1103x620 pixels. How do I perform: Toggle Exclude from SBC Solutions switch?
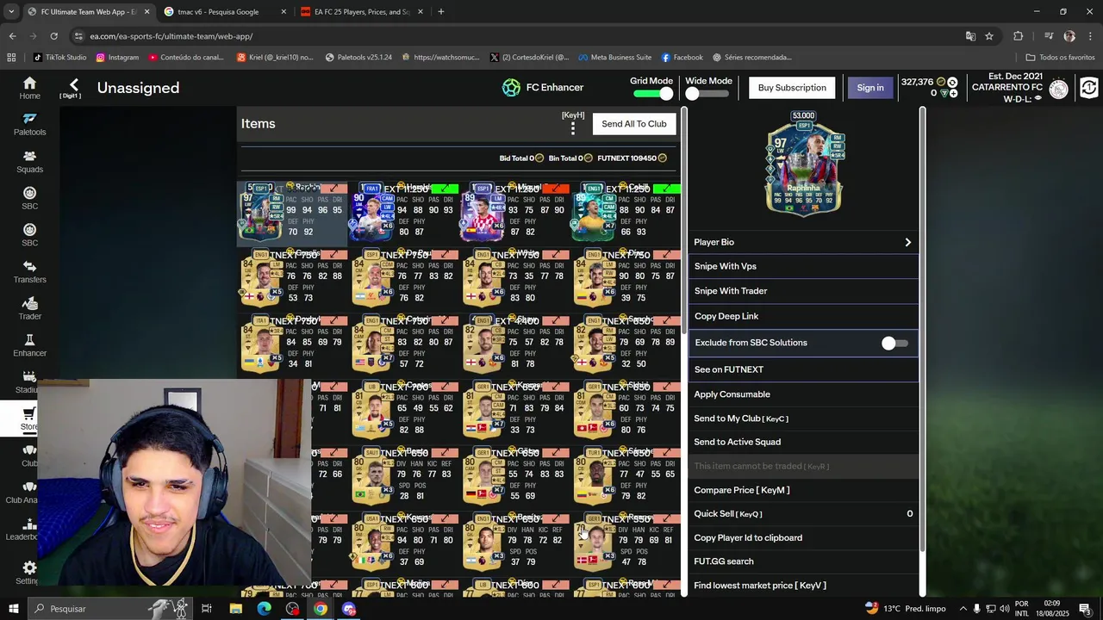pos(894,343)
